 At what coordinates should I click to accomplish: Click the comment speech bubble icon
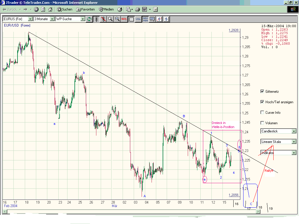(152, 19)
